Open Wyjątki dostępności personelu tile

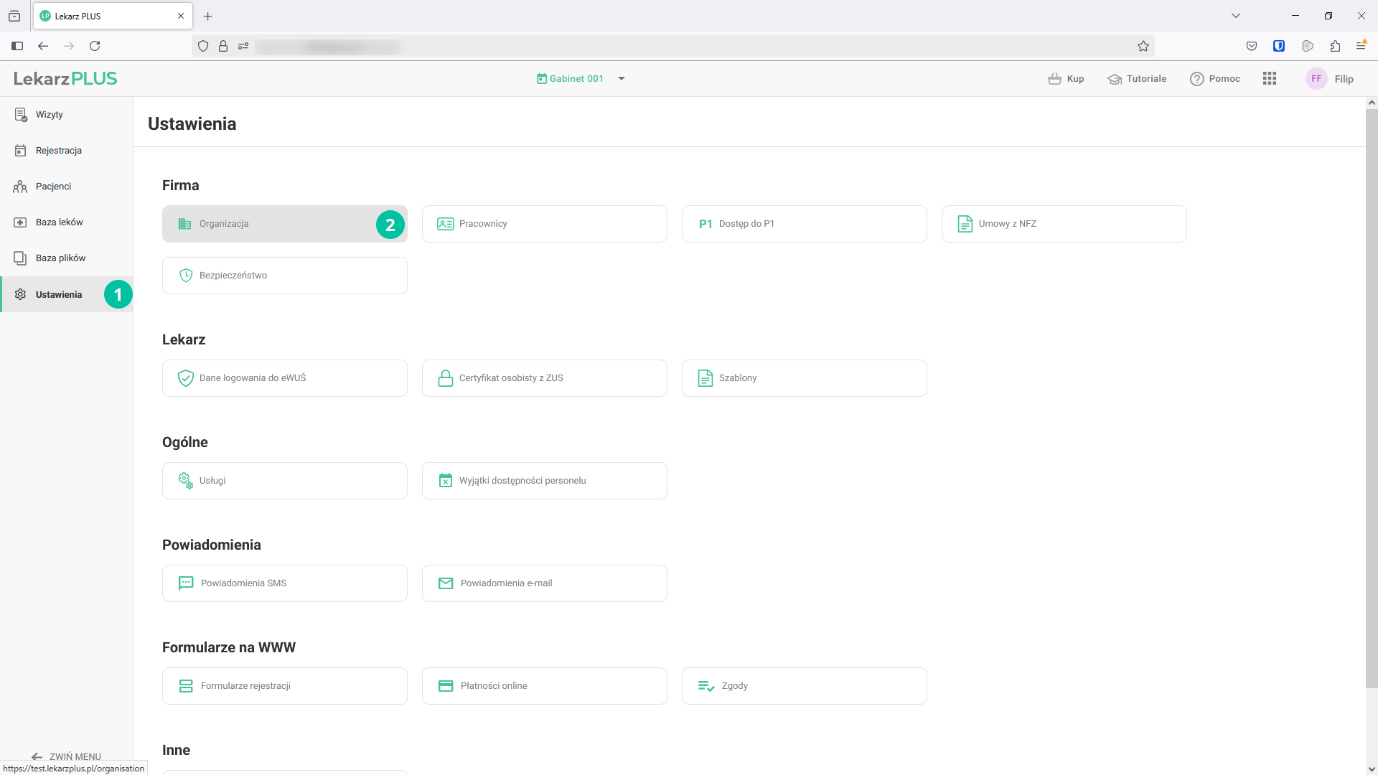[x=544, y=481]
